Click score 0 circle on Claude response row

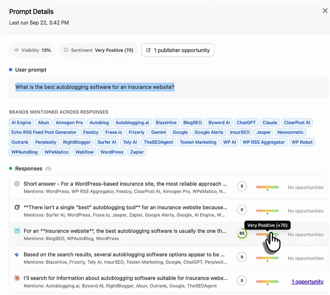click(x=242, y=281)
